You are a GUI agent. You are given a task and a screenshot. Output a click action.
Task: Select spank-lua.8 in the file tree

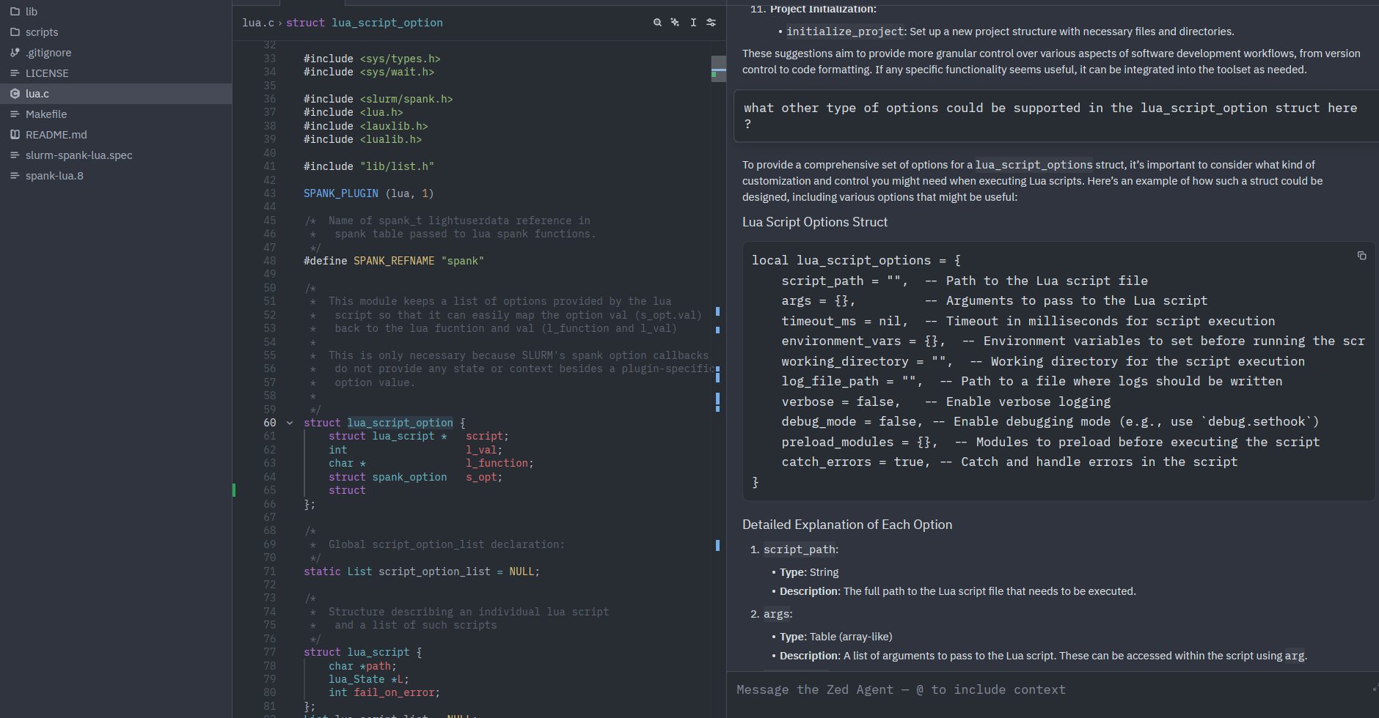pyautogui.click(x=54, y=176)
